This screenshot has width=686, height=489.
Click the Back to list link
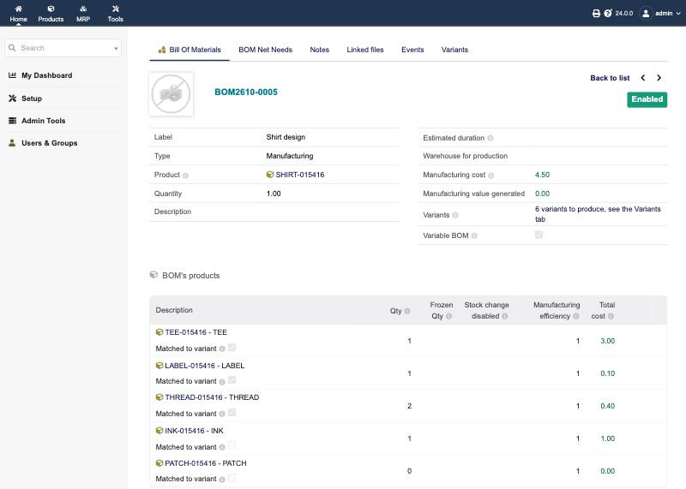(610, 78)
